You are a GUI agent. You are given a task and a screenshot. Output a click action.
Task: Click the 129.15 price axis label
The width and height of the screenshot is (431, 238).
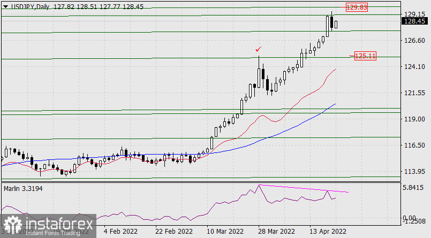coord(414,14)
